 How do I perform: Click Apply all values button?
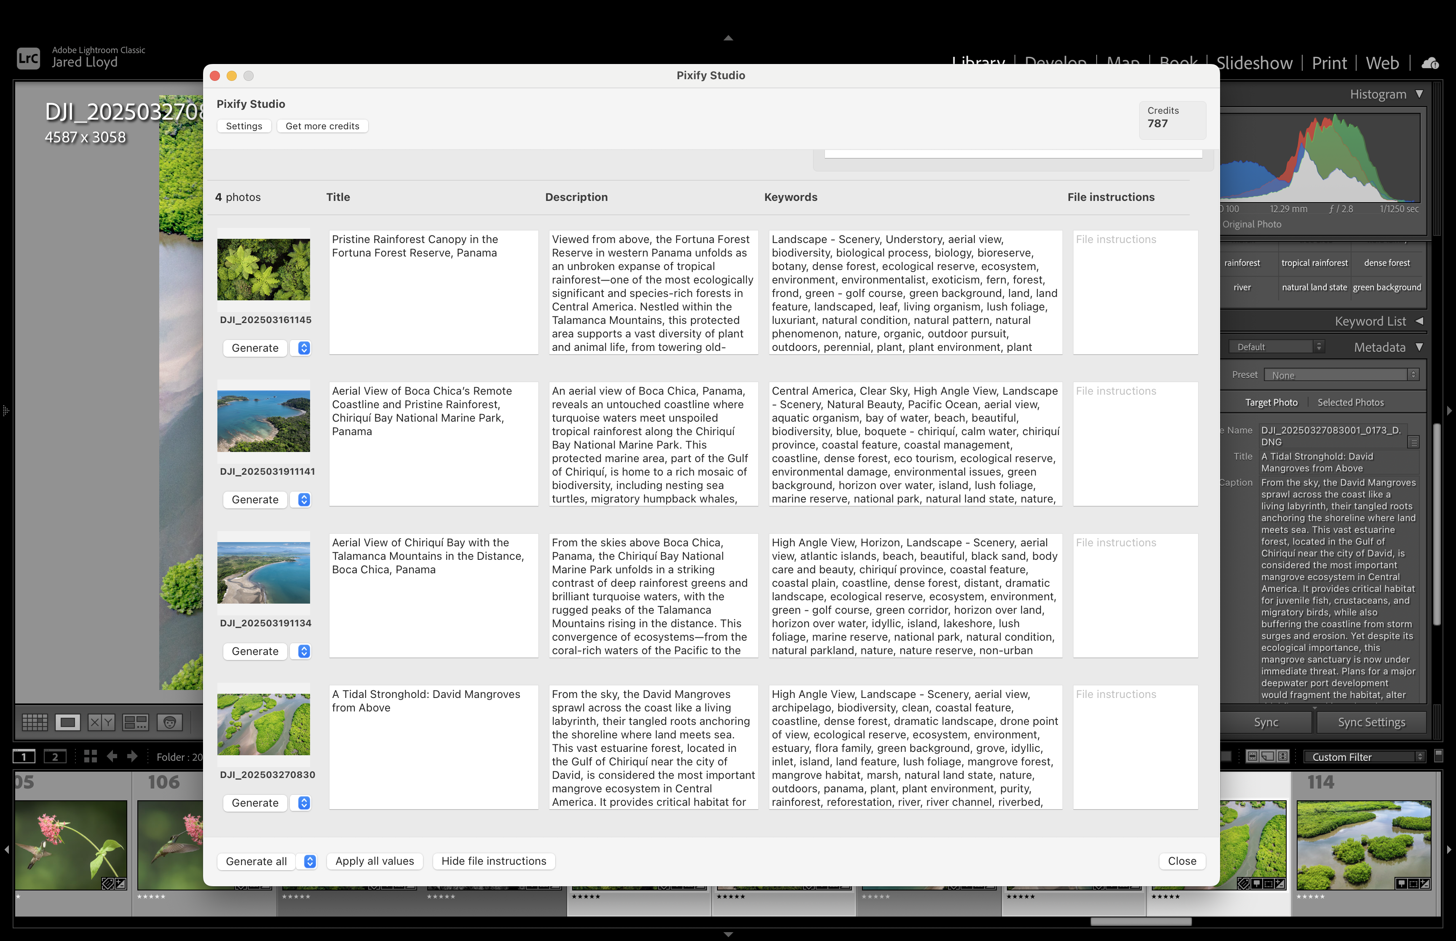click(375, 861)
